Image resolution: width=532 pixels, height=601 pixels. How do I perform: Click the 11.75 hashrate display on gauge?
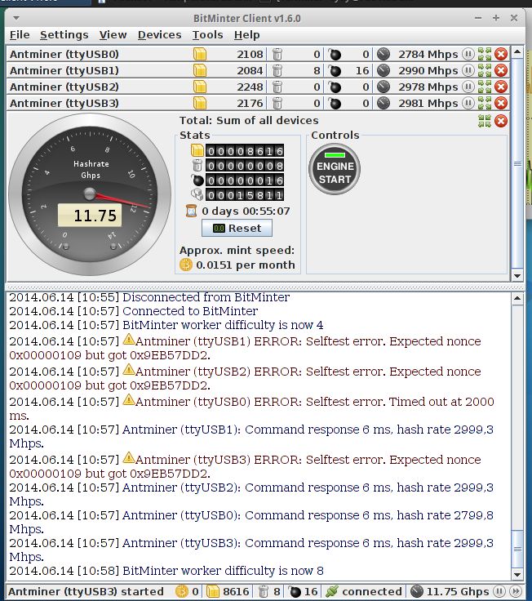(90, 215)
